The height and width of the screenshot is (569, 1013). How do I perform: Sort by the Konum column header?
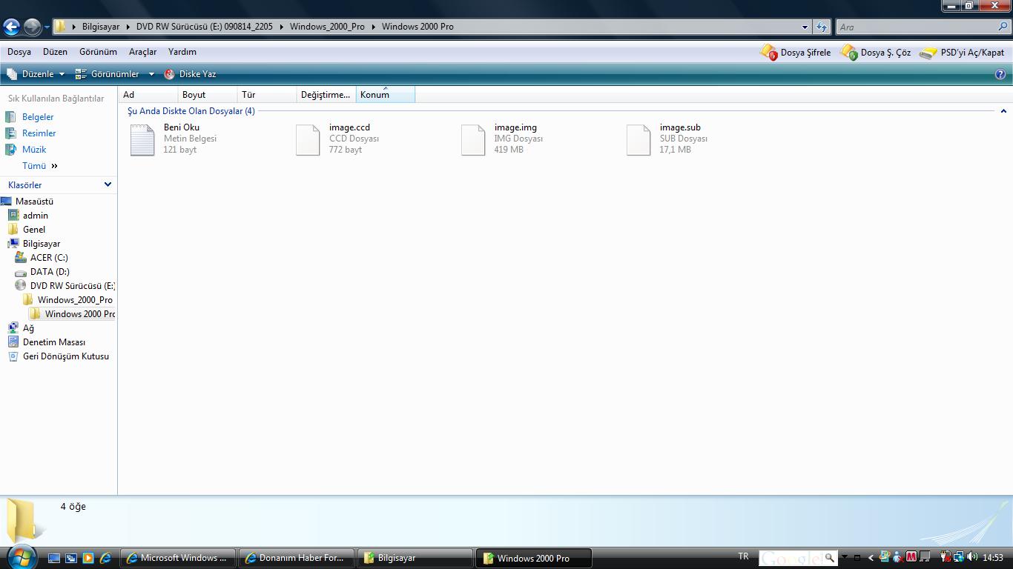(386, 94)
